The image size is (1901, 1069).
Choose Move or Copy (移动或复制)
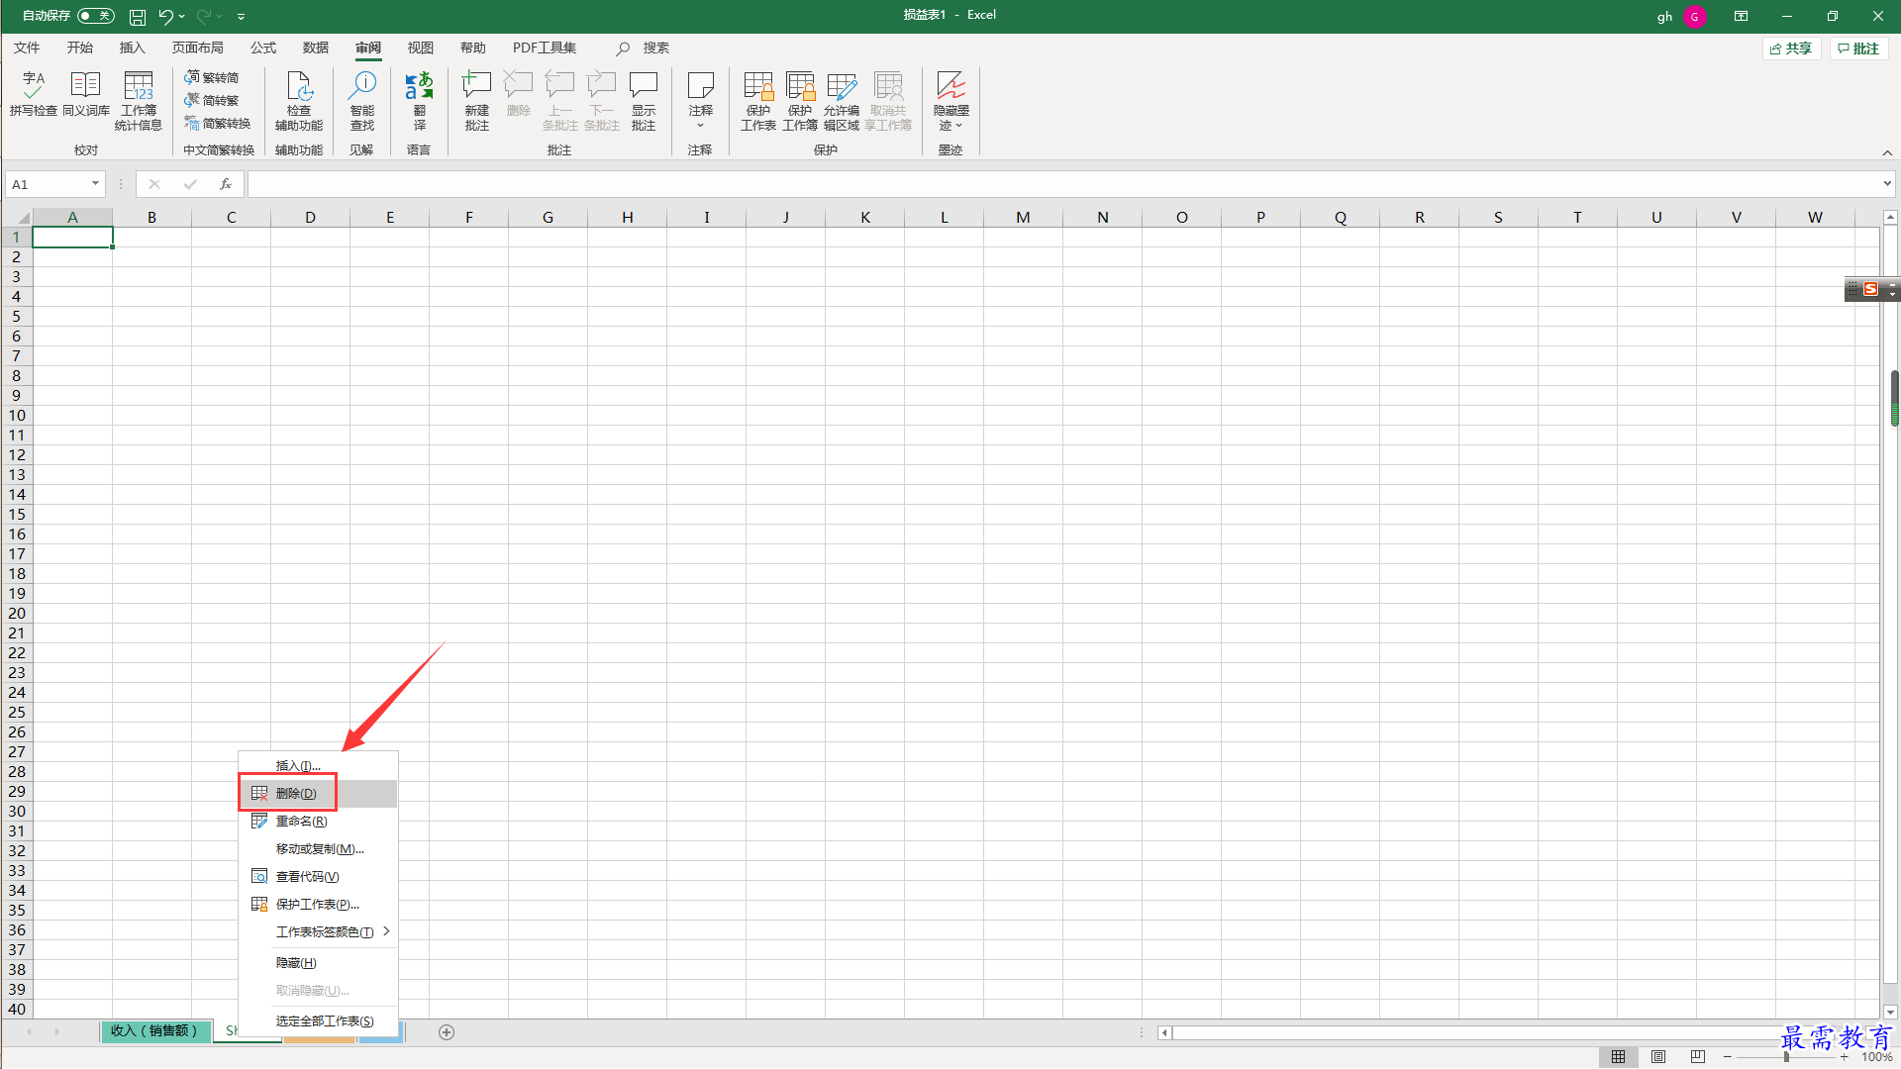[318, 848]
